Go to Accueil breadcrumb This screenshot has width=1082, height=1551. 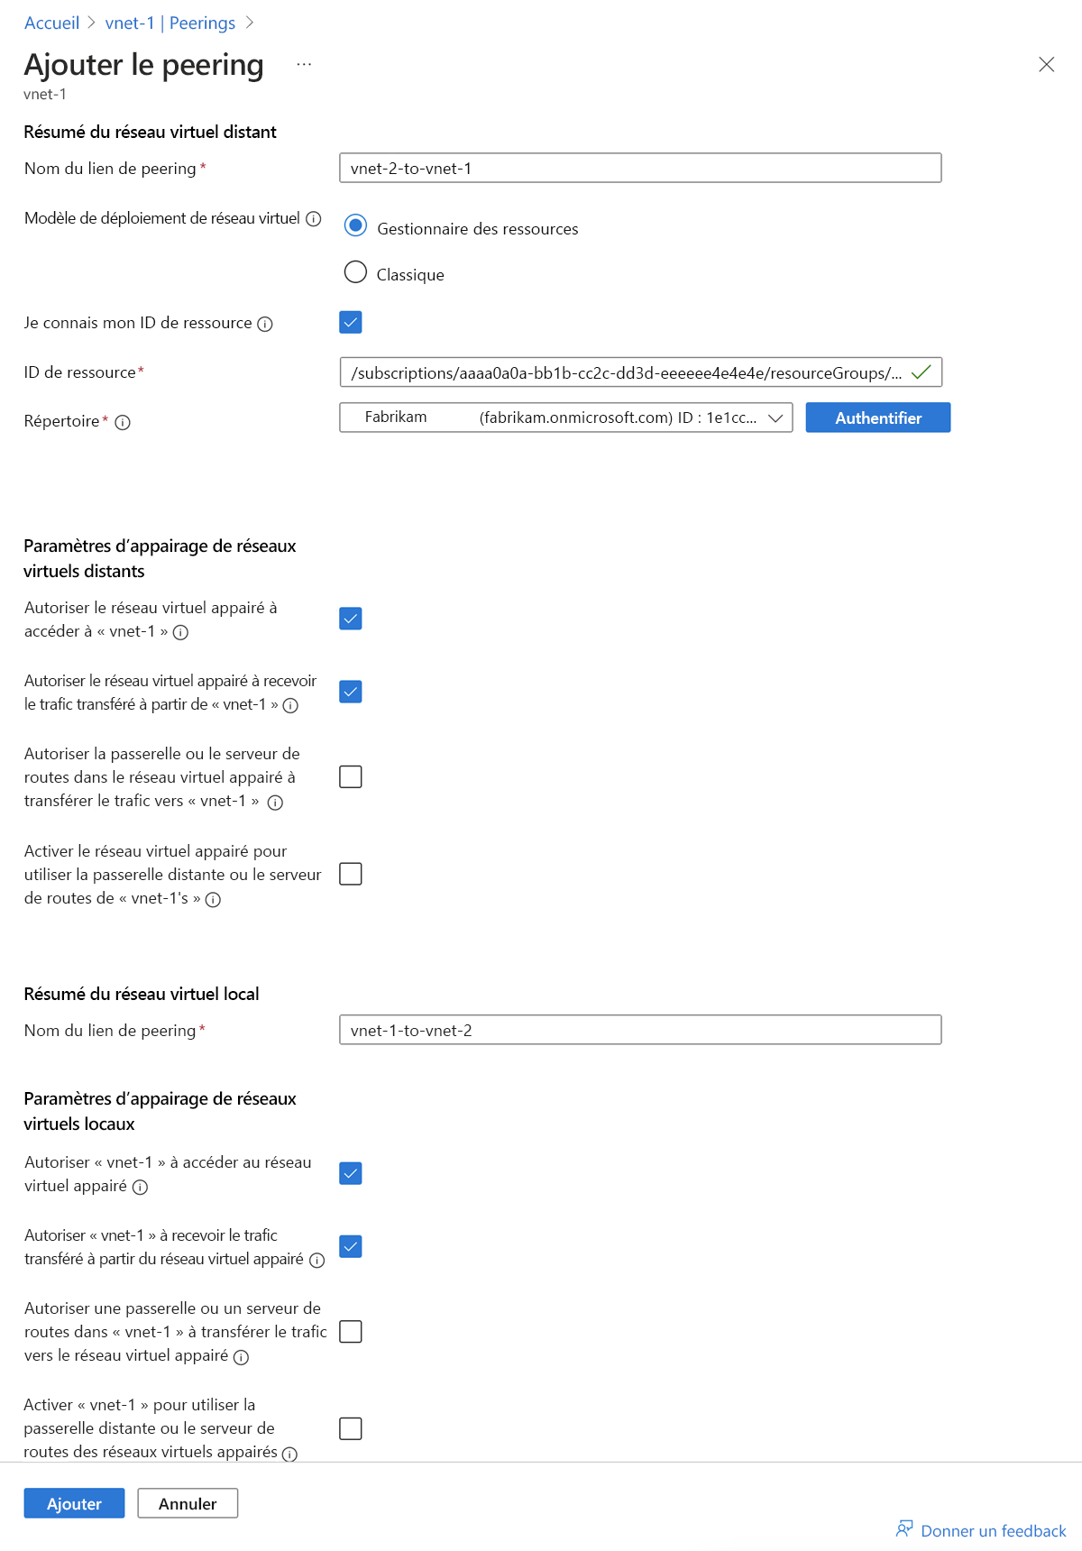[51, 23]
